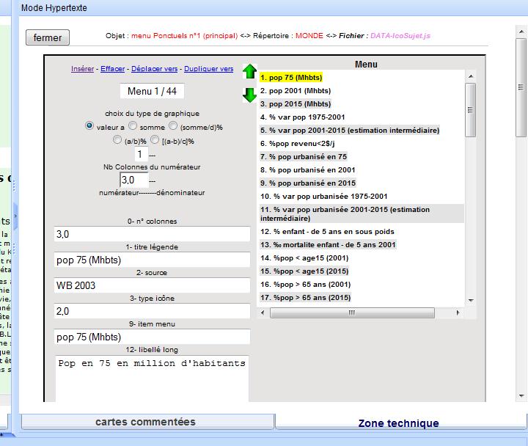Viewport: 528px width, 446px height.
Task: Click menu list horizontal scroll left arrow
Action: click(x=263, y=312)
